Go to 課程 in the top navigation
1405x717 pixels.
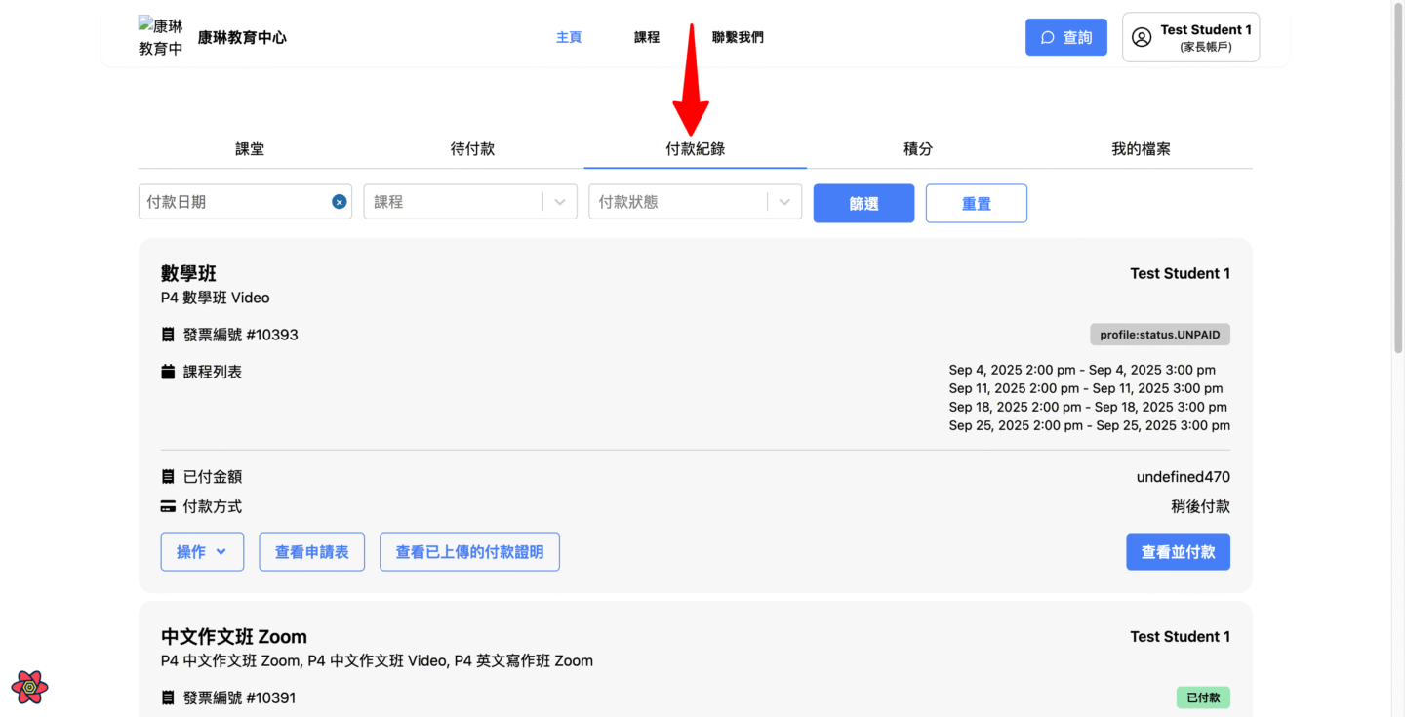coord(647,37)
